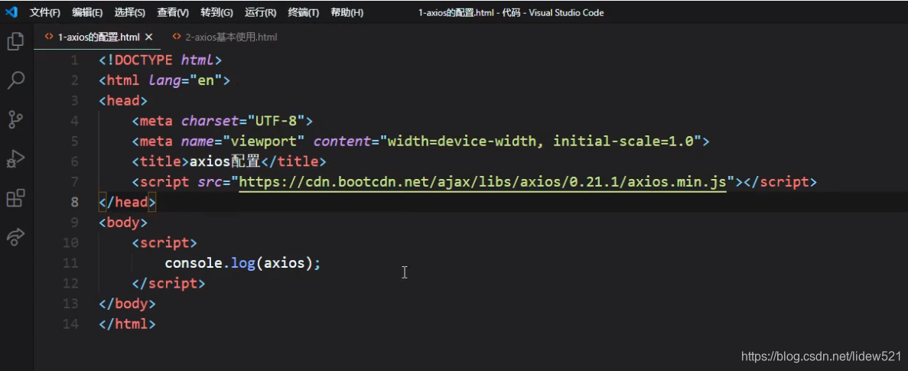Open the 查看(V) menu
Screen dimensions: 908x371
pyautogui.click(x=173, y=12)
